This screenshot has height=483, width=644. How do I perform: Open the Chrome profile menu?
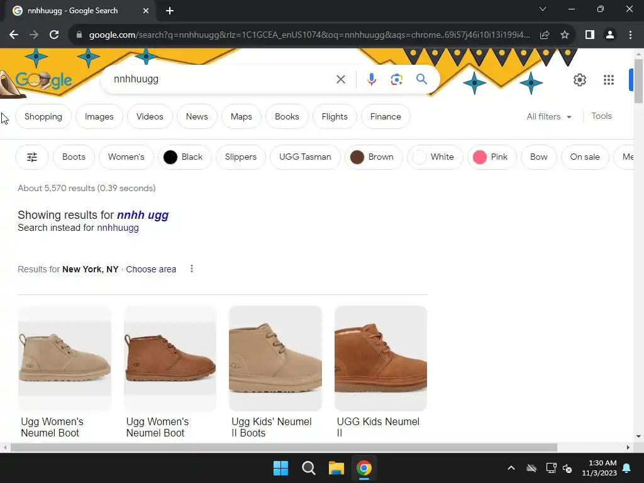pos(610,35)
